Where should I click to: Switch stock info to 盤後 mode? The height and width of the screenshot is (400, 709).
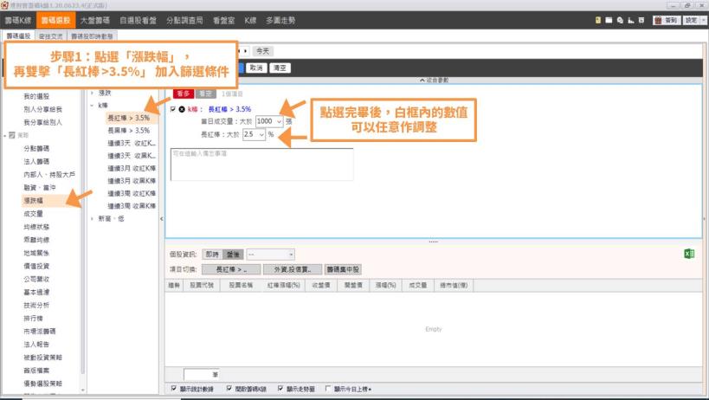233,255
